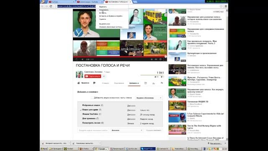
Task: Click the highlighted URL in the address bar
Action: coord(76,6)
